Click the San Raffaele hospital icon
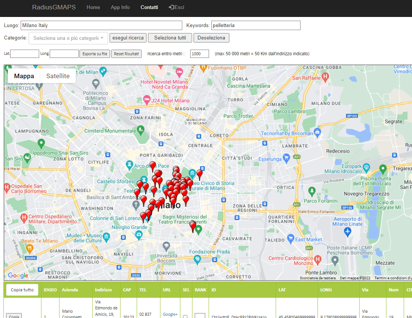The width and height of the screenshot is (412, 318). [x=326, y=77]
